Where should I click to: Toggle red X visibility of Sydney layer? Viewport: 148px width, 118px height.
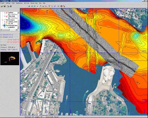(7, 13)
